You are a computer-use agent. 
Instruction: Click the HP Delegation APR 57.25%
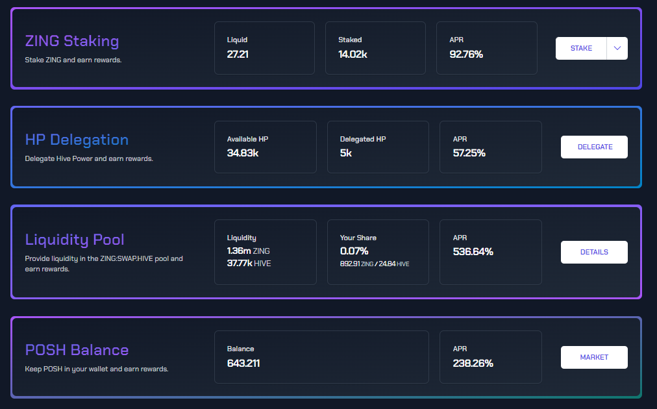click(469, 153)
